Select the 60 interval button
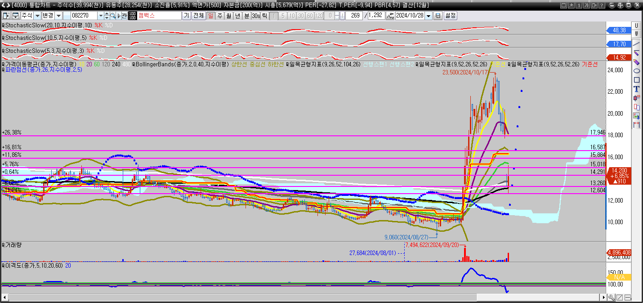Screen dimensions: 643x303 (x=310, y=16)
